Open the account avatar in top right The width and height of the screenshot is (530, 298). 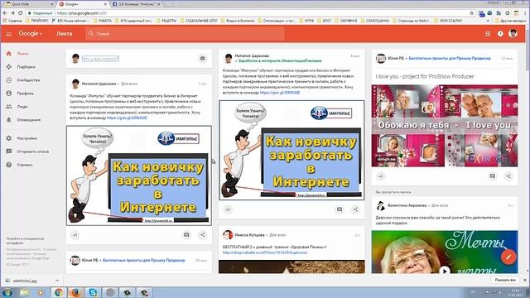tap(513, 33)
